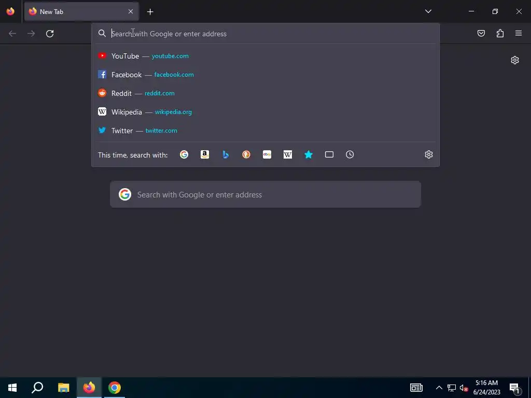This screenshot has height=398, width=531.
Task: Select the YouTube suggestion
Action: coord(265,56)
